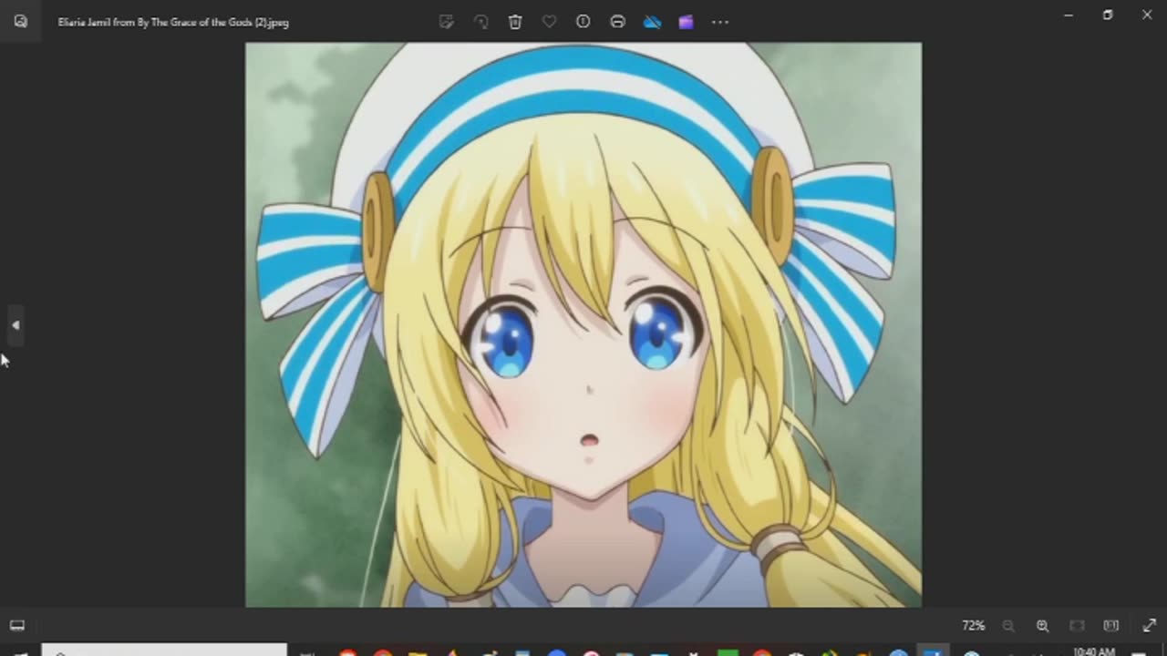Click the actual size 1:1 icon

(x=1110, y=626)
